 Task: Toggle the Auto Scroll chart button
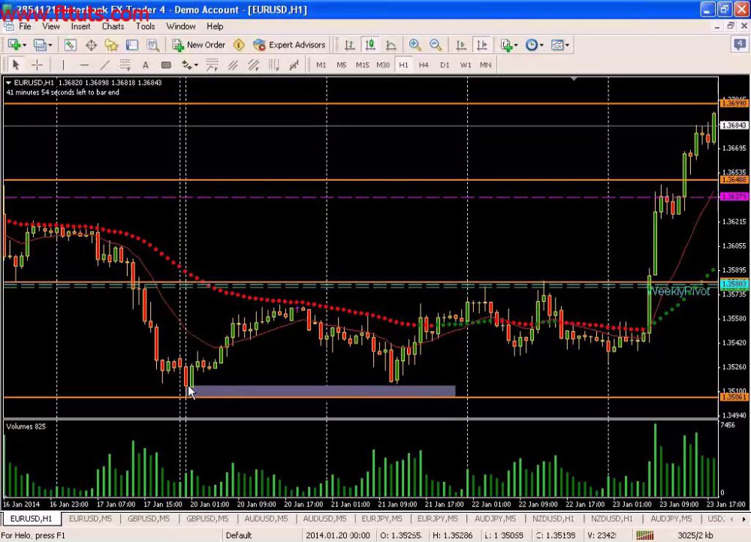[x=461, y=45]
